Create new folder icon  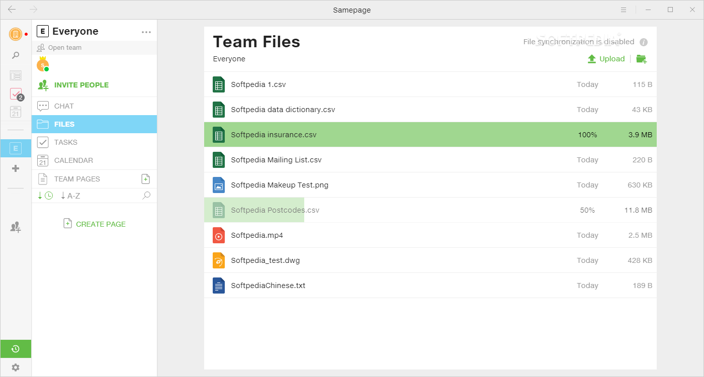641,59
